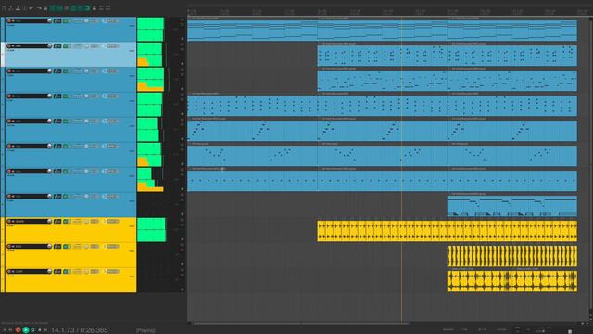The width and height of the screenshot is (593, 334).
Task: Select the yellow KICK audio media item
Action: pos(512,256)
